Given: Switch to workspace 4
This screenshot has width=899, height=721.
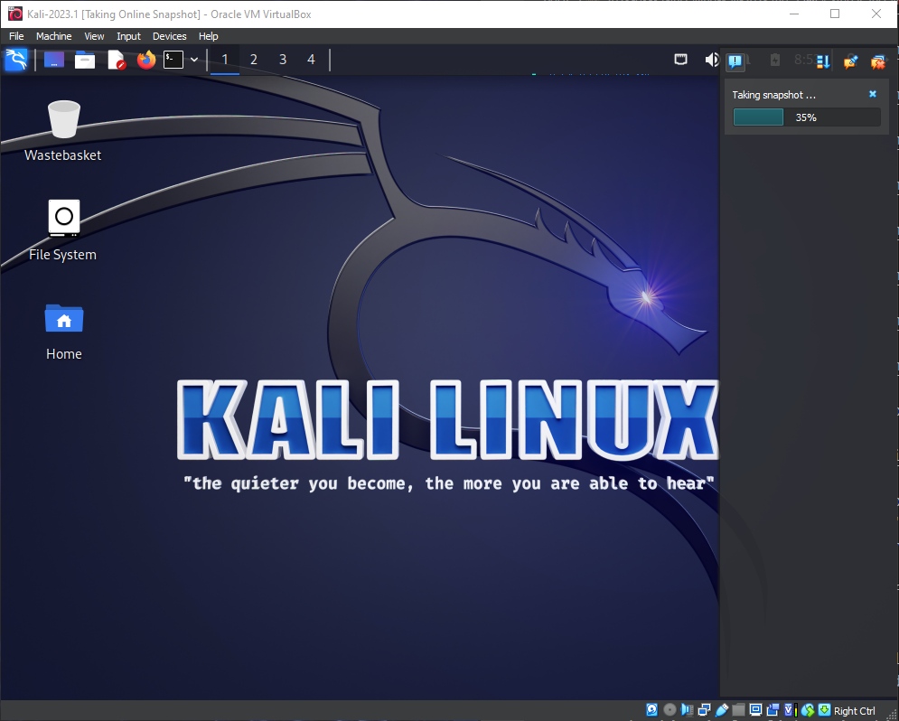Looking at the screenshot, I should point(312,60).
